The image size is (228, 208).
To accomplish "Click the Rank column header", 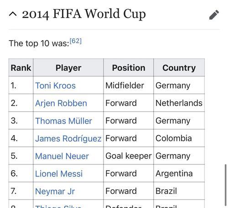I will coord(21,68).
